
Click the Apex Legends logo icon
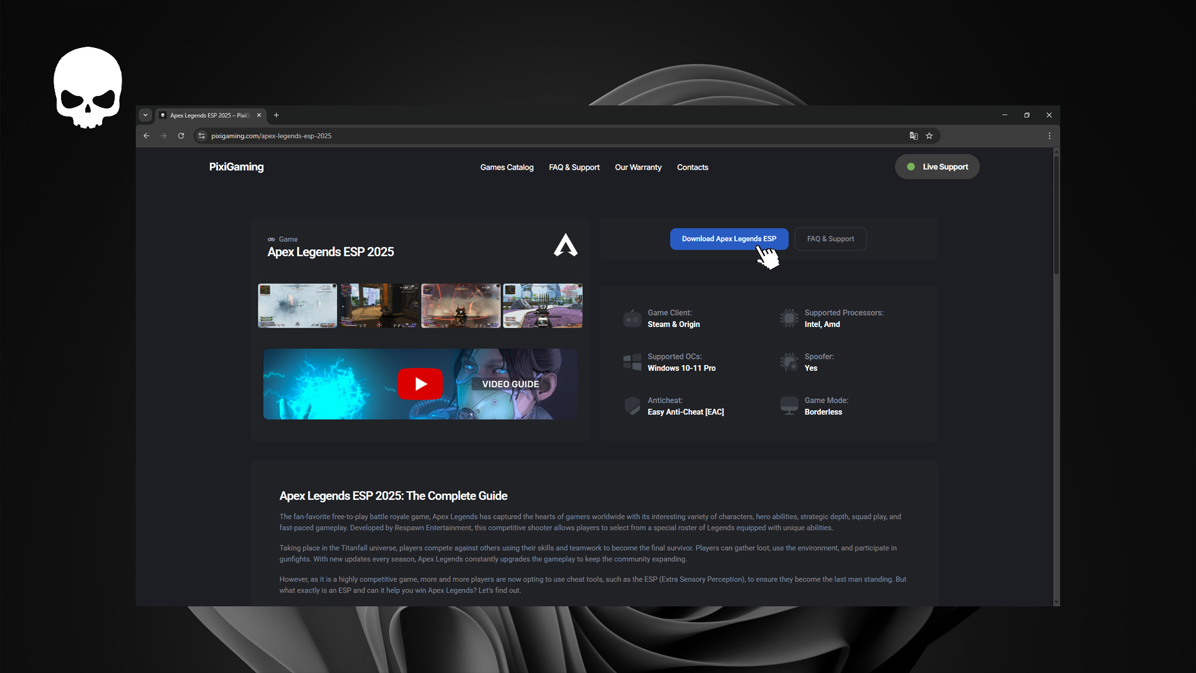pos(566,245)
